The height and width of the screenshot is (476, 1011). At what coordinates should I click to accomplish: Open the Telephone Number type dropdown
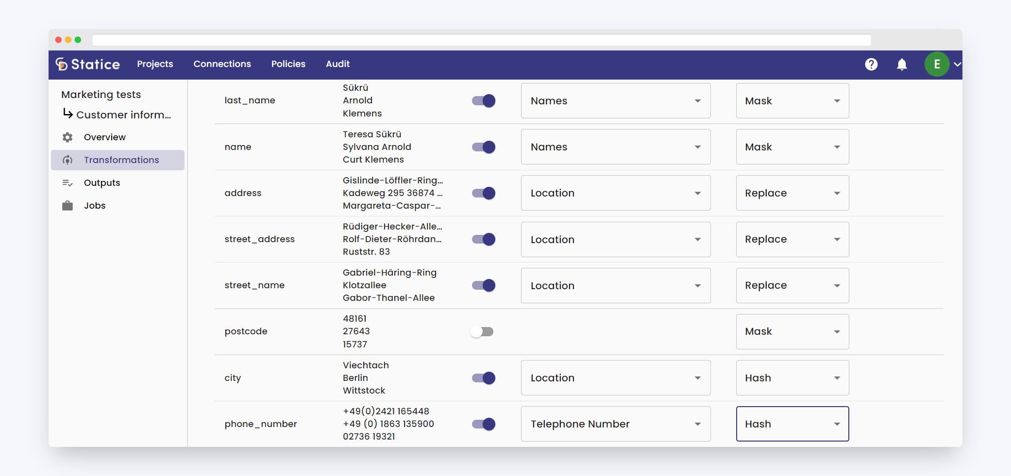[x=615, y=424]
